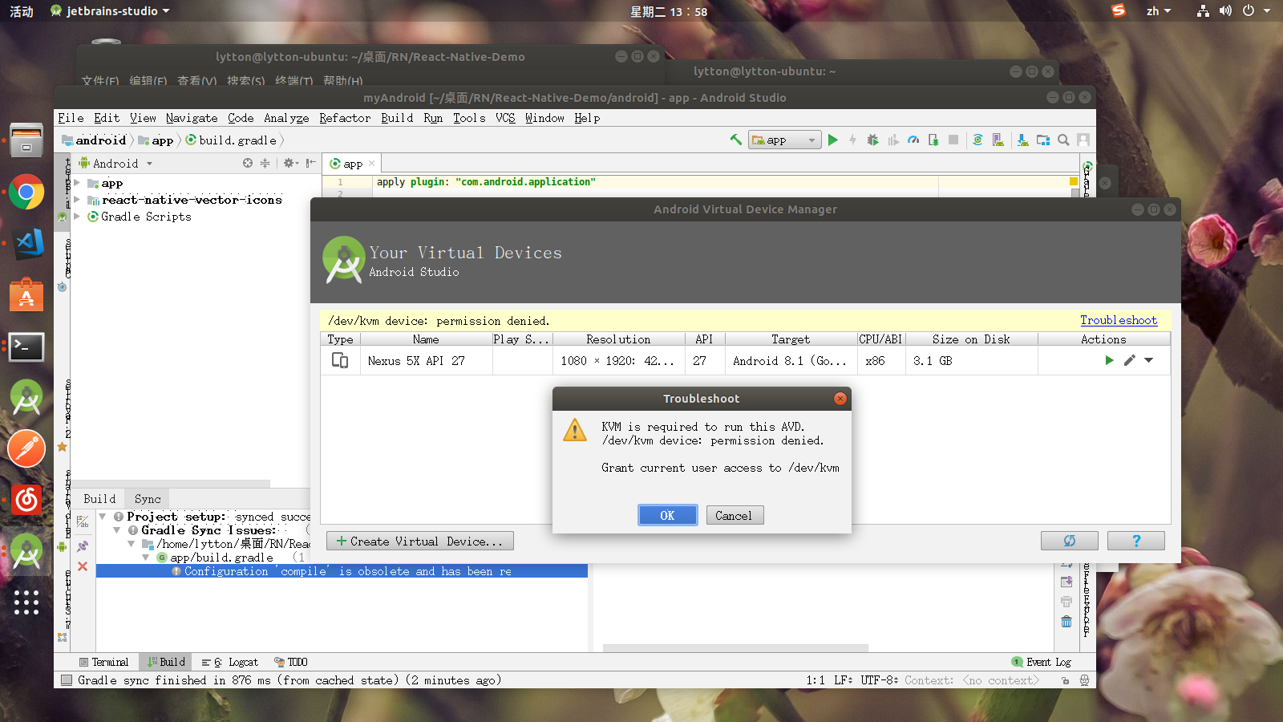Open Nexus 5X actions dropdown arrow
Image resolution: width=1283 pixels, height=722 pixels.
pyautogui.click(x=1149, y=360)
